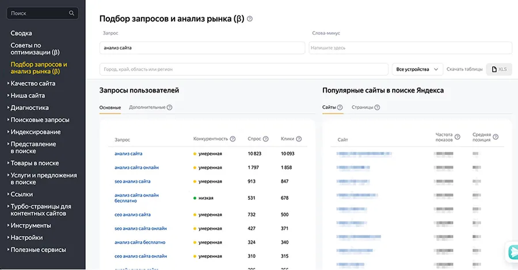Open query link анализ сайта онлайн бесплатно
This screenshot has height=270, width=518.
click(x=136, y=198)
